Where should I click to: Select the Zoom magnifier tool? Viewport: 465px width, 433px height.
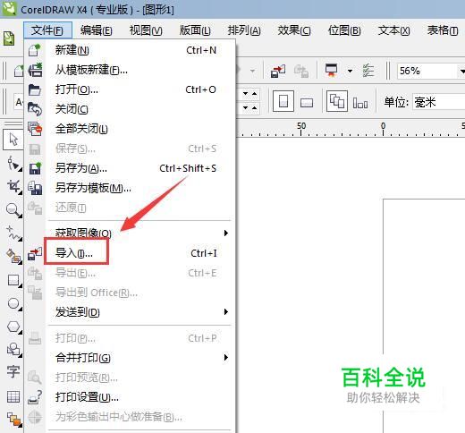(13, 210)
